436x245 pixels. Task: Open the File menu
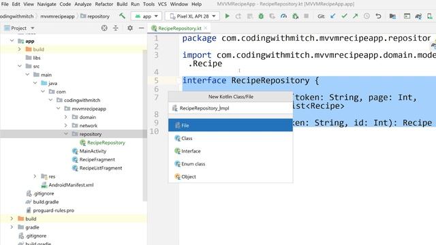[5, 4]
